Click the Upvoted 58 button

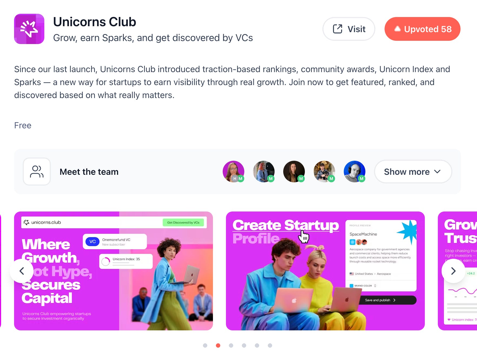tap(422, 29)
